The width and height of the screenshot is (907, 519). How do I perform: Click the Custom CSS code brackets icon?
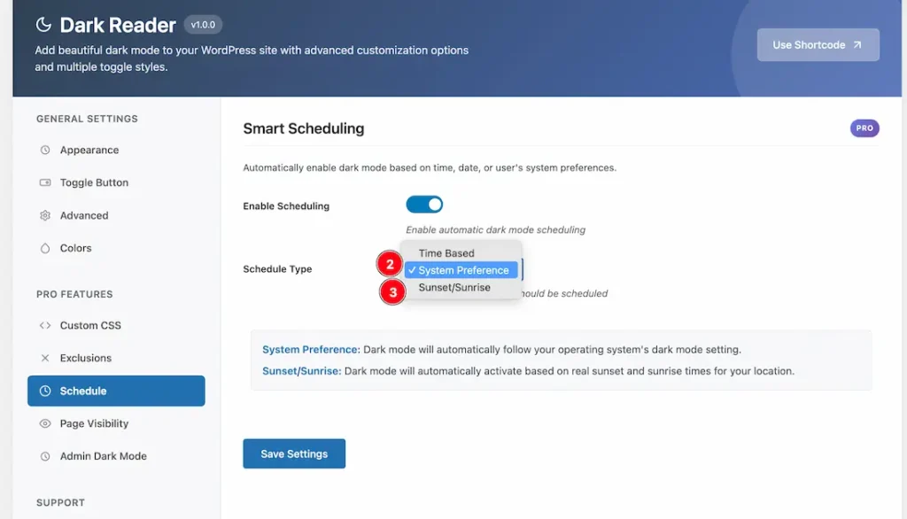[45, 325]
